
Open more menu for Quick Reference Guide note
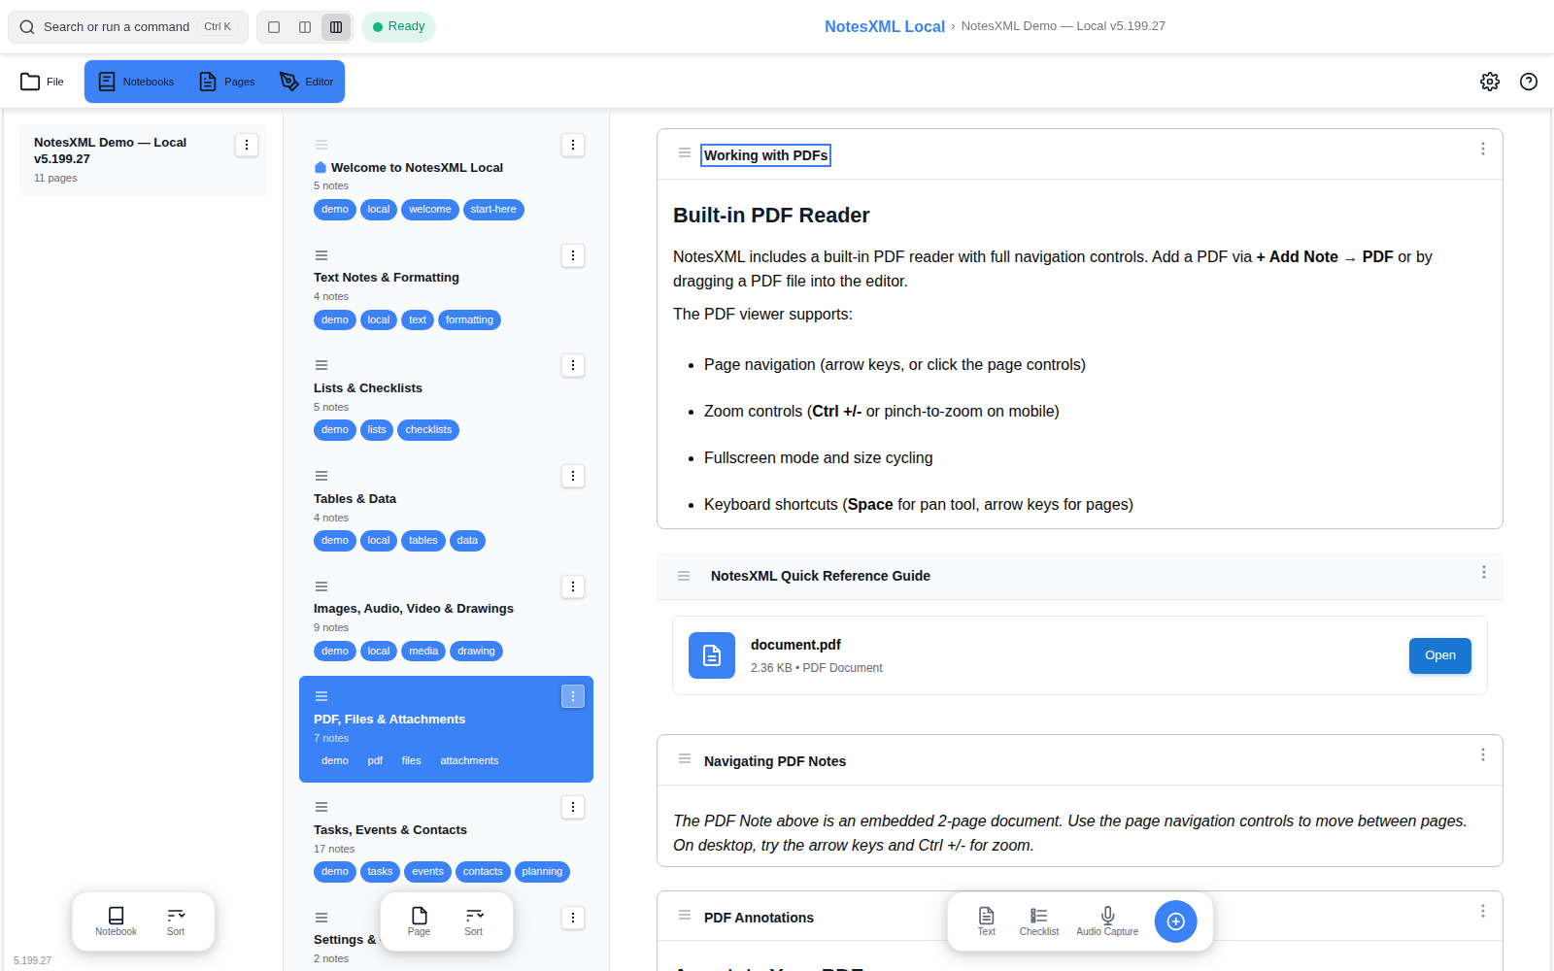pyautogui.click(x=1484, y=572)
